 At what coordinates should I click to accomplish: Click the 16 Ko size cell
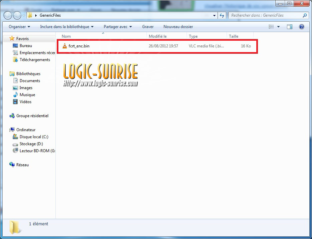tap(246, 46)
